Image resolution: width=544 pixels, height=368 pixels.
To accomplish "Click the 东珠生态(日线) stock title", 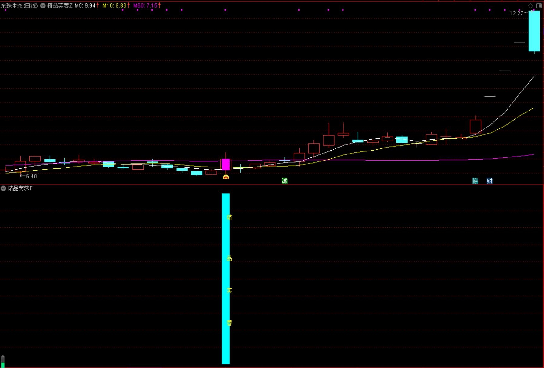I will (x=19, y=5).
